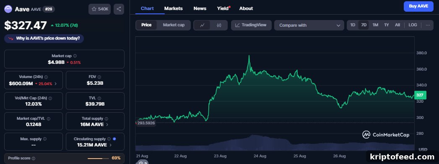The image size is (439, 164).
Task: Set chart range to 1D
Action: pyautogui.click(x=353, y=25)
